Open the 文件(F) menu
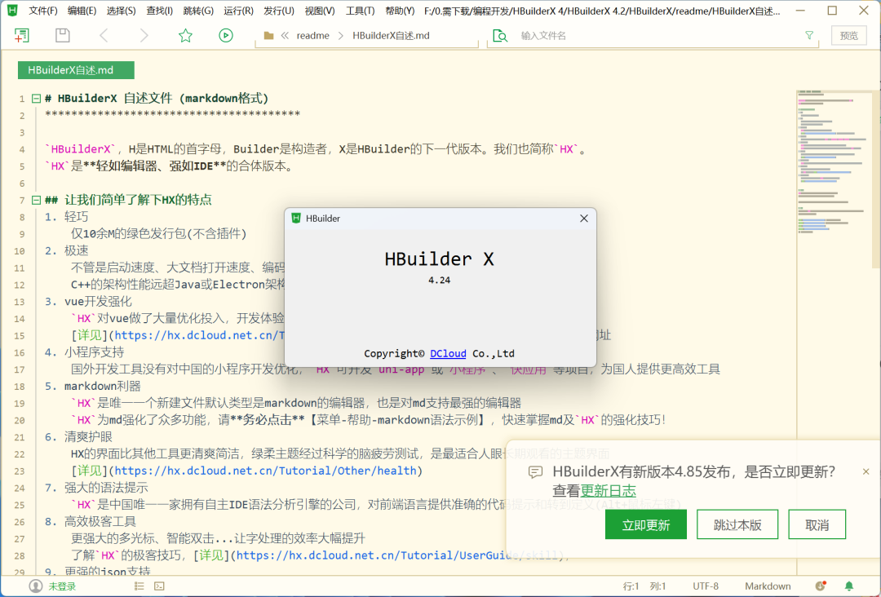This screenshot has width=881, height=597. [x=42, y=11]
